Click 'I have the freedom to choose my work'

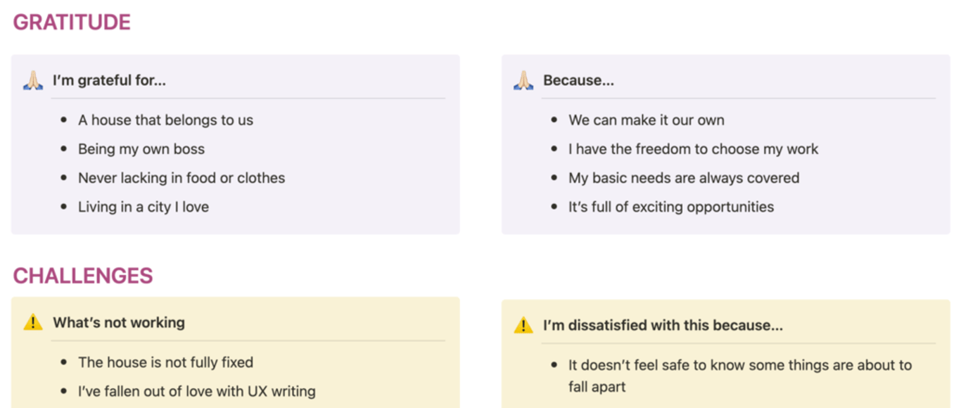pyautogui.click(x=693, y=149)
